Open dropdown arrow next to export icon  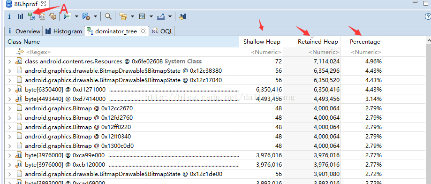pos(170,17)
